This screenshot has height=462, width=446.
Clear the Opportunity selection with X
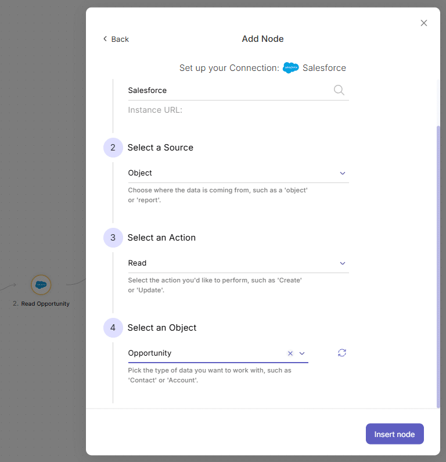(290, 353)
